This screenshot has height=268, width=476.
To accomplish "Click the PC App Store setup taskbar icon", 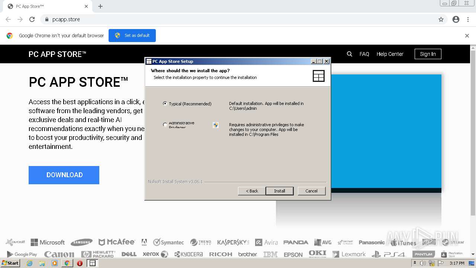I will click(92, 263).
